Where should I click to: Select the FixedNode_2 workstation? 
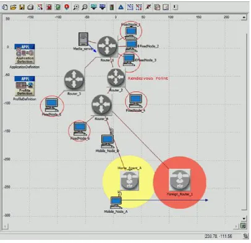coord(132,46)
